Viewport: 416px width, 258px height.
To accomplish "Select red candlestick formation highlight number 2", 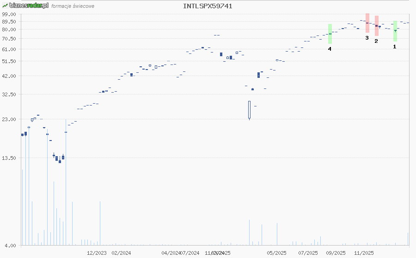I will click(x=377, y=26).
